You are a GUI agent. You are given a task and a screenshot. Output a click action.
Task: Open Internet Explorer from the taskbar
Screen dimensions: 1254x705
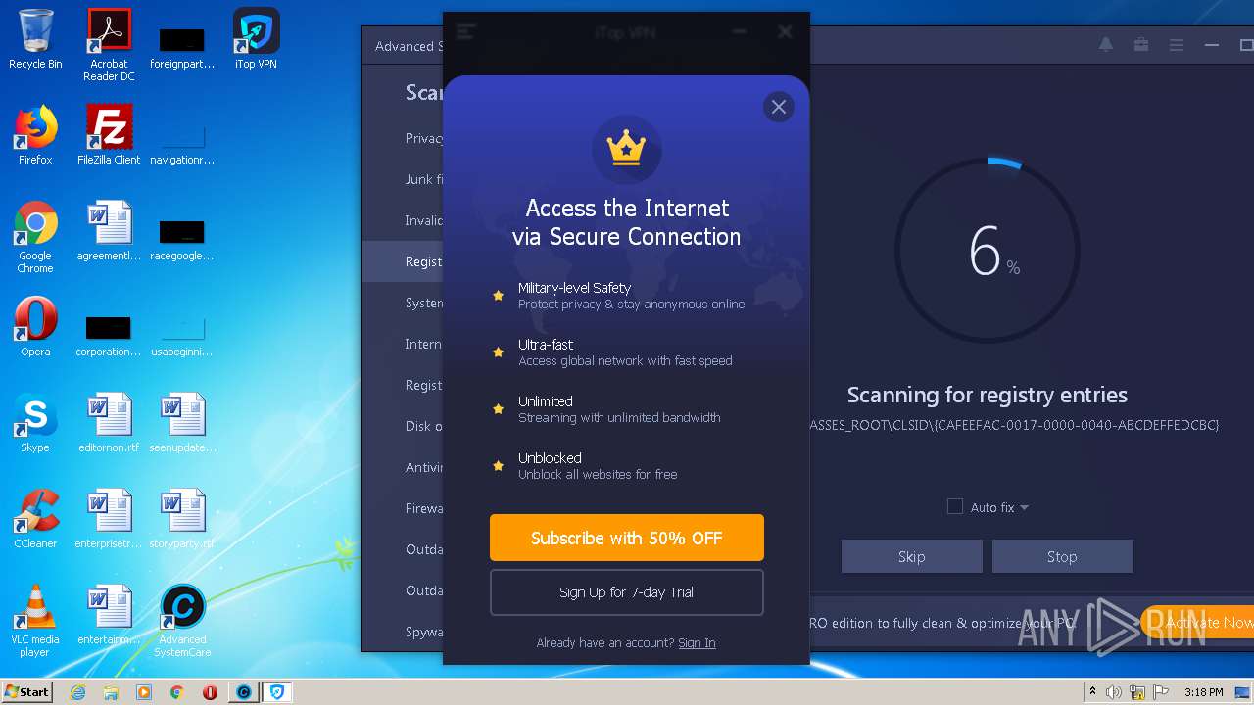click(77, 692)
